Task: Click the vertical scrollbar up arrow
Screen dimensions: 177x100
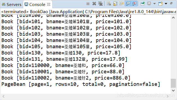Action: (x=173, y=18)
